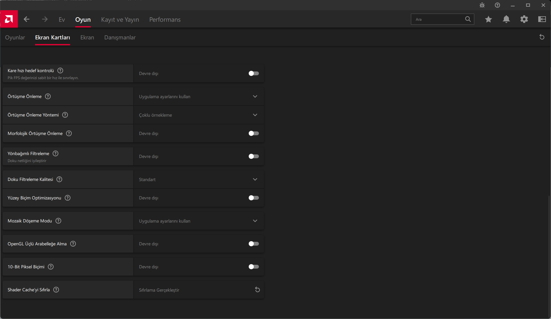Click help icon beside Örtüşme Önleme Yöntemi

pos(65,115)
